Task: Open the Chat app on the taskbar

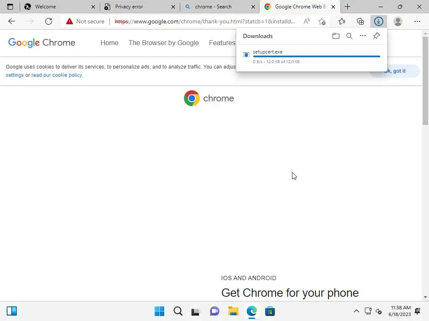Action: click(214, 311)
